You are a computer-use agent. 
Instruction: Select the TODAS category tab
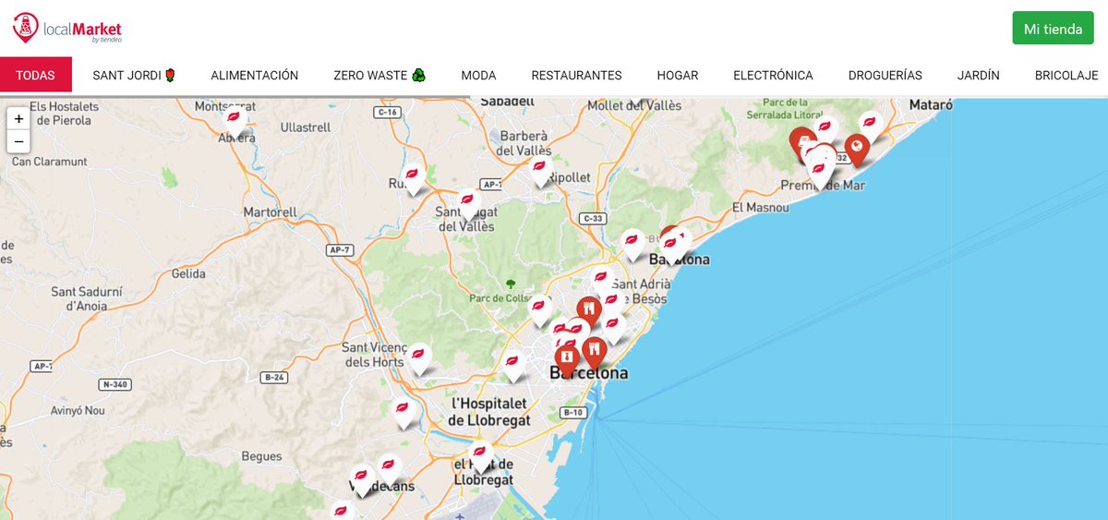[35, 76]
